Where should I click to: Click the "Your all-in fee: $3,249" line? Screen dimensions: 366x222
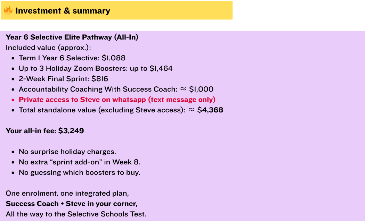(45, 131)
